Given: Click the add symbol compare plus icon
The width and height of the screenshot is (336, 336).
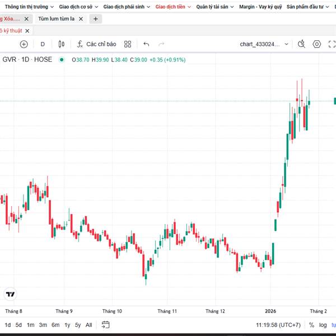Looking at the screenshot, I should [x=24, y=44].
